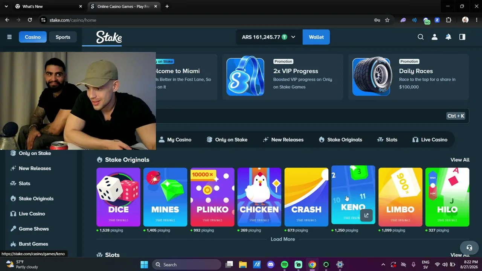Click the blue sound-wave extension icon
The image size is (482, 271).
tap(414, 20)
